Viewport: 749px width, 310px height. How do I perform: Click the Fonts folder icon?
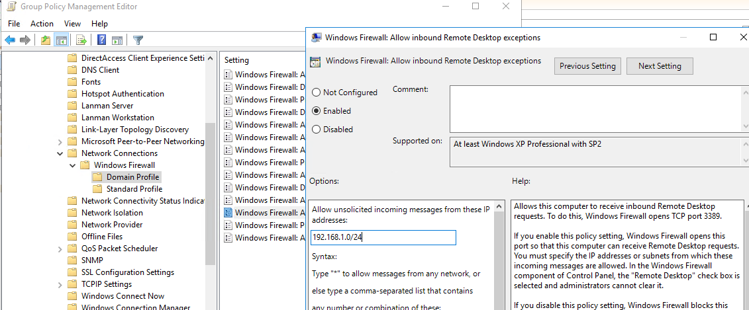coord(72,82)
